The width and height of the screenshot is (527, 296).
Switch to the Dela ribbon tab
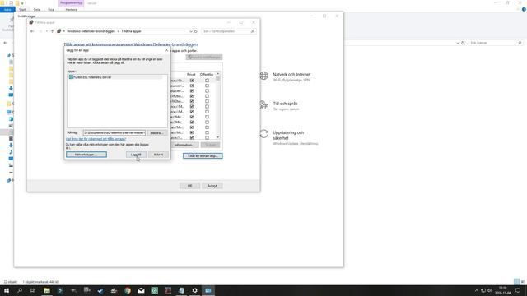point(37,9)
